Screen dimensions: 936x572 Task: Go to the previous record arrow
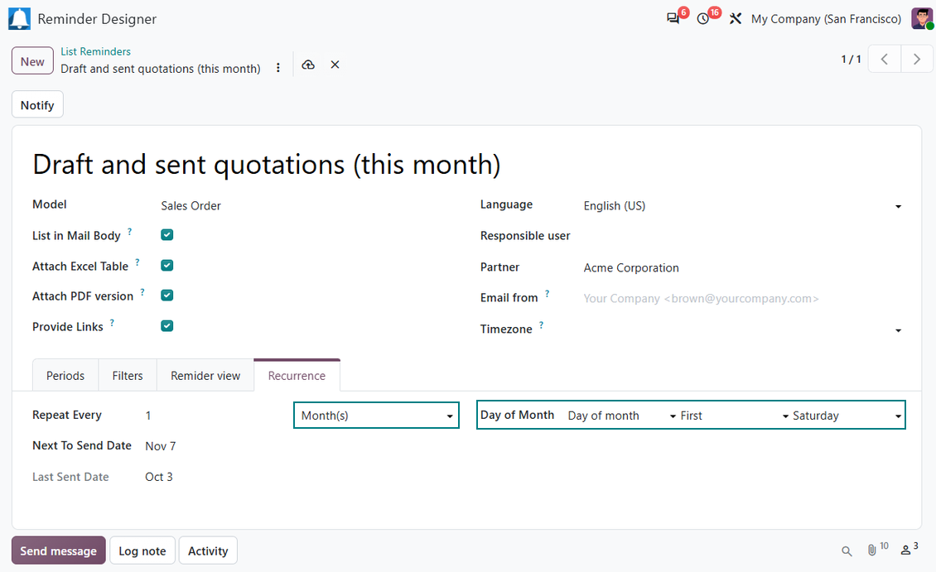(x=884, y=59)
